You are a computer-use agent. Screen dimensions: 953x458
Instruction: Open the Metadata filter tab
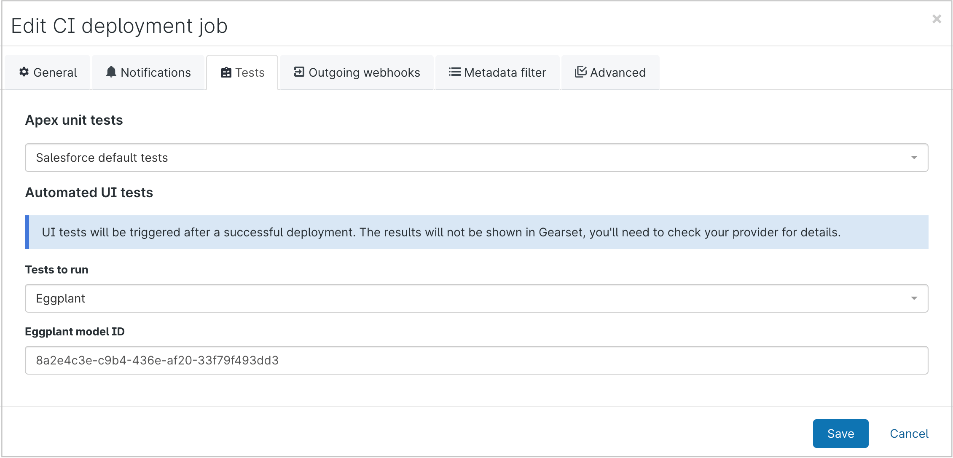click(497, 72)
